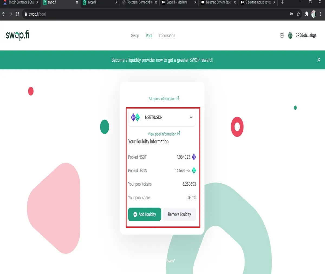Dismiss the green SWOP reward banner

pyautogui.click(x=319, y=60)
